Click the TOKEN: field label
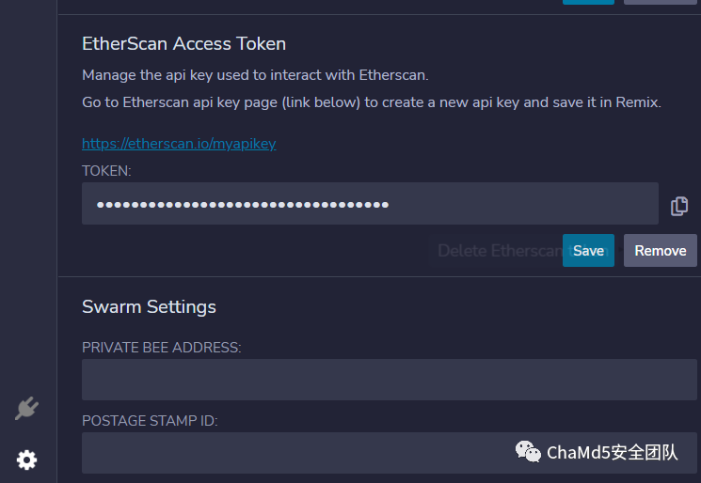Screen dimensions: 701x483 click(106, 171)
